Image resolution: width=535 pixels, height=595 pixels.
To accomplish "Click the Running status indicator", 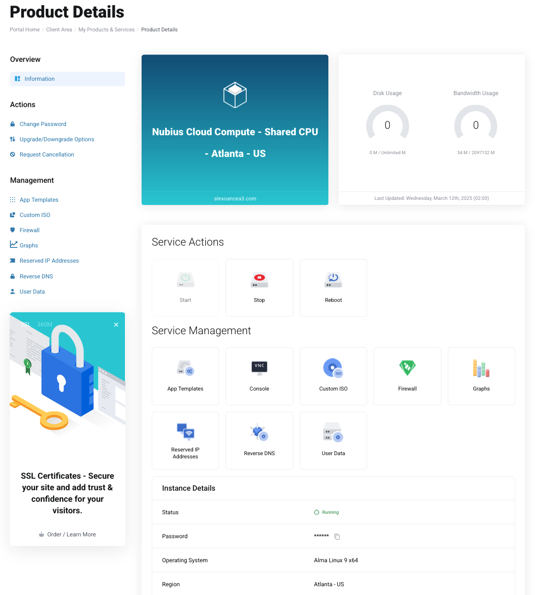I will 327,512.
